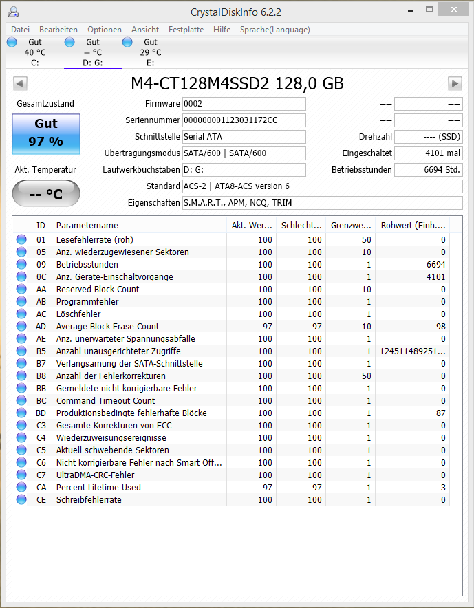Click the Drehzahl field showing (SSD)
The image size is (474, 608).
(429, 137)
